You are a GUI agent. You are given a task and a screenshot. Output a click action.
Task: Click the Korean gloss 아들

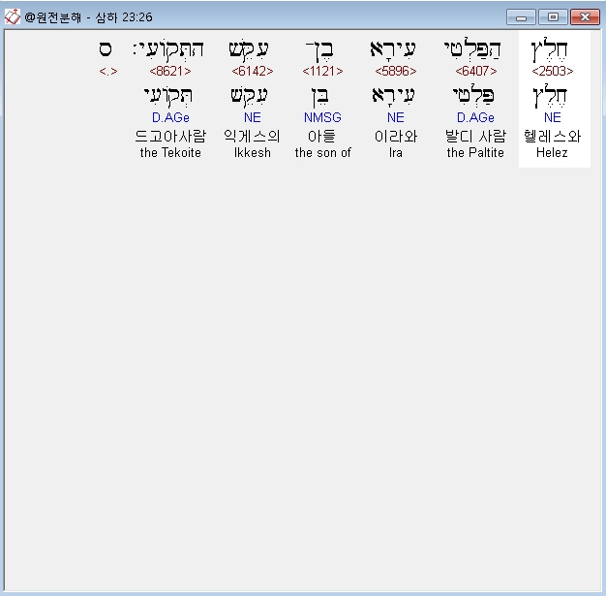pyautogui.click(x=322, y=137)
